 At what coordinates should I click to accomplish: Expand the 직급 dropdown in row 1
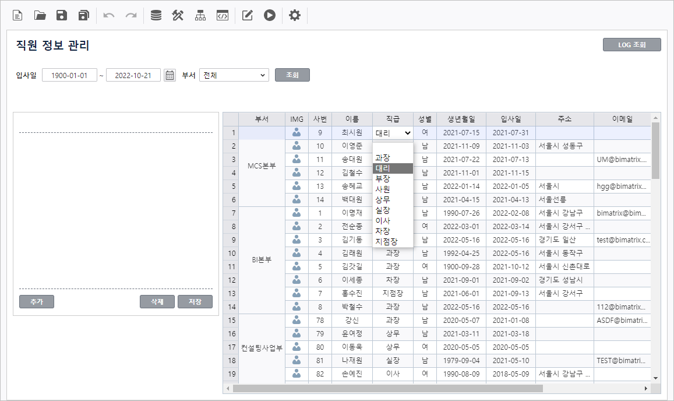click(393, 133)
